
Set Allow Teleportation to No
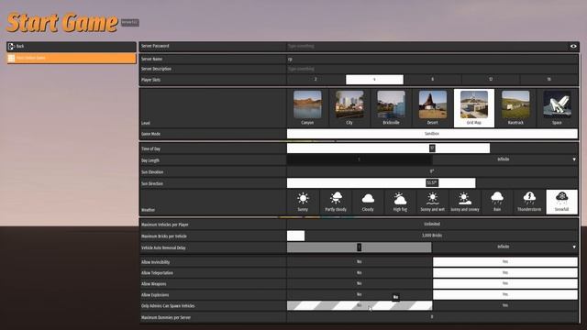[x=360, y=273]
